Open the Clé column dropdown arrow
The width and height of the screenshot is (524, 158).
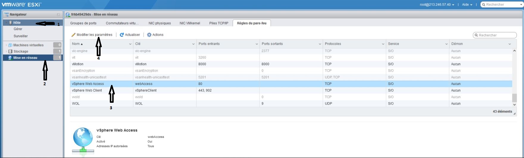193,44
